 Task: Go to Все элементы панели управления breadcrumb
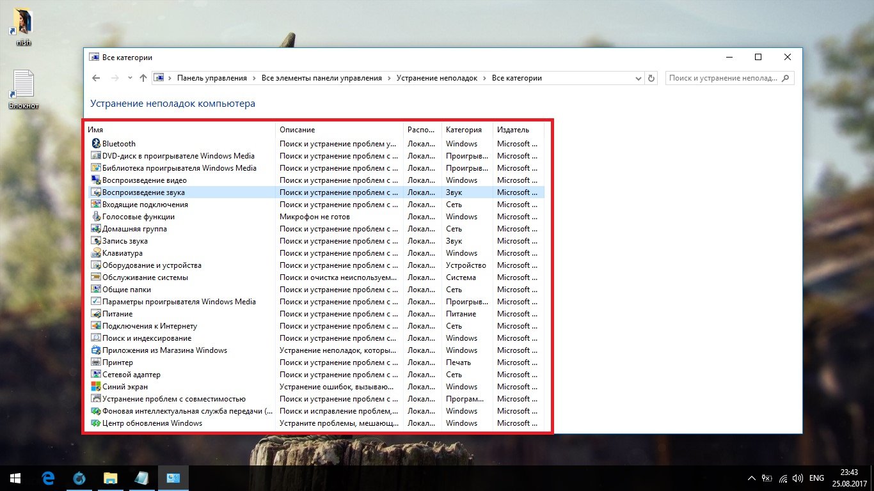321,78
